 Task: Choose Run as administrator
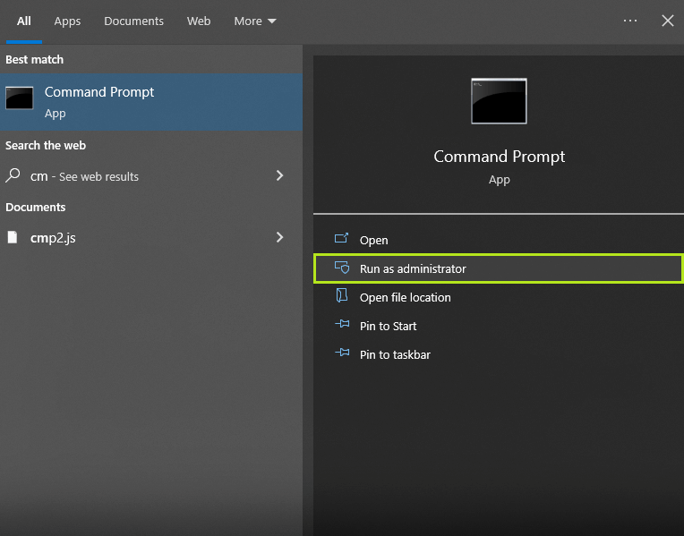pyautogui.click(x=499, y=268)
